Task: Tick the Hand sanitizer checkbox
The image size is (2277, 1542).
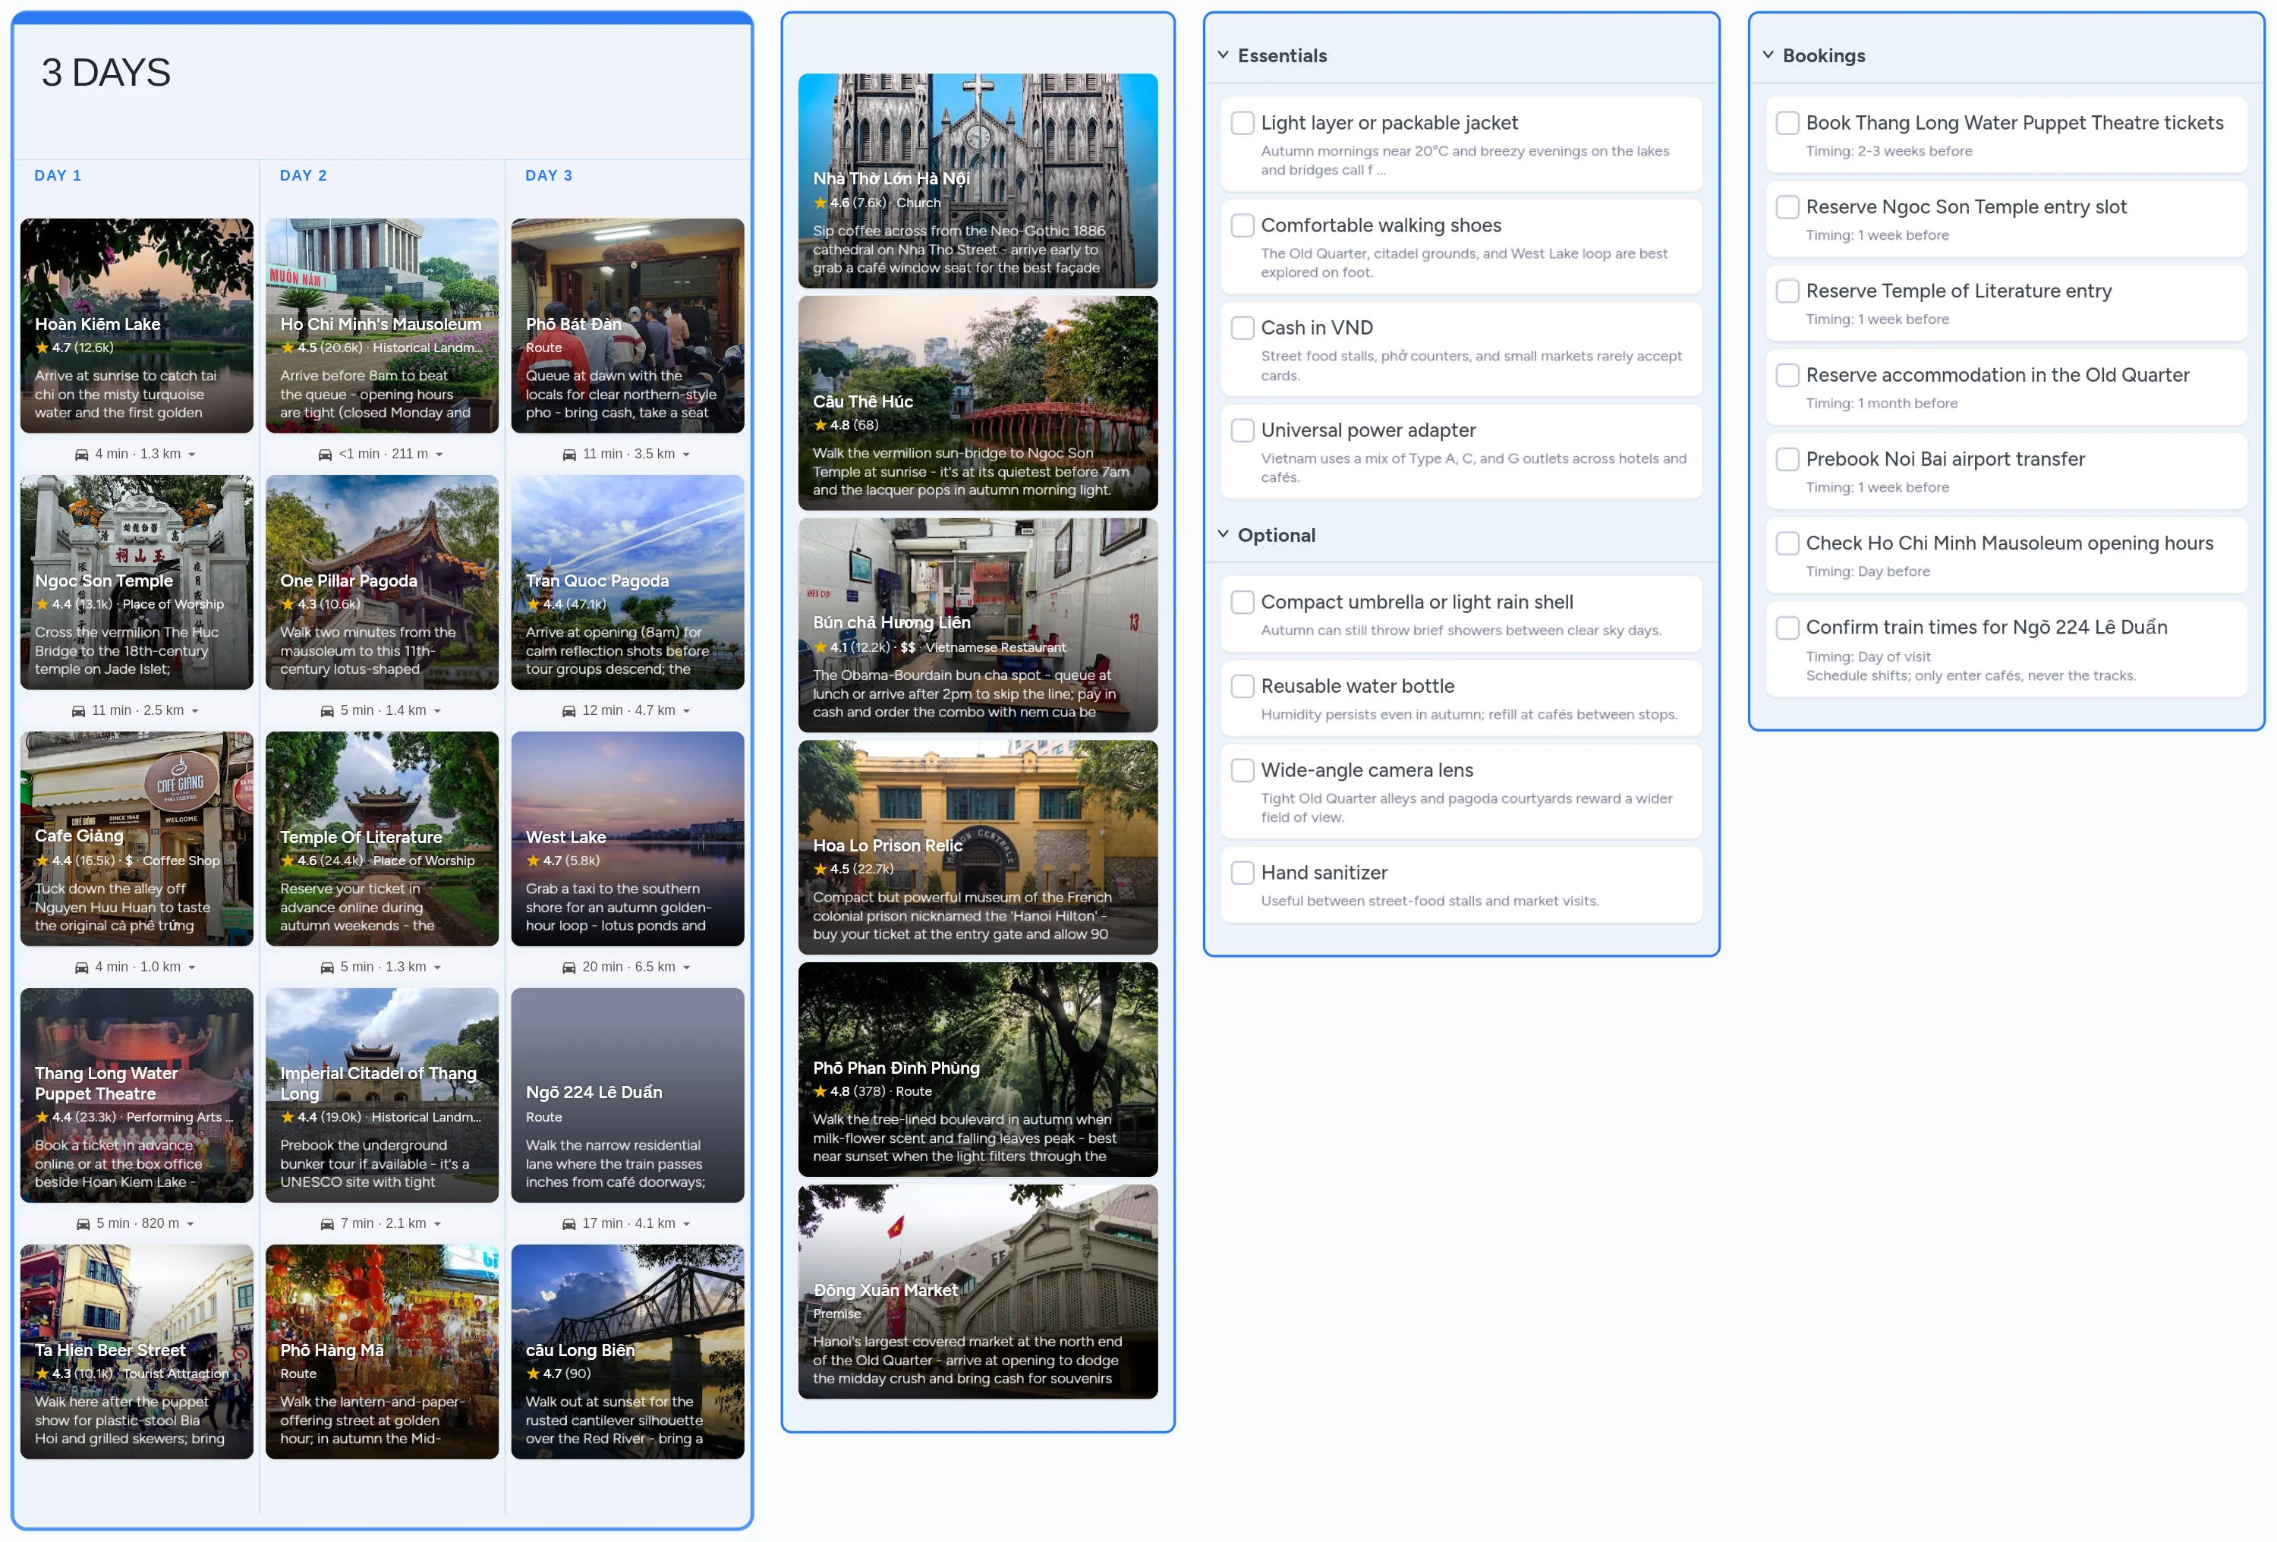Action: 1242,873
